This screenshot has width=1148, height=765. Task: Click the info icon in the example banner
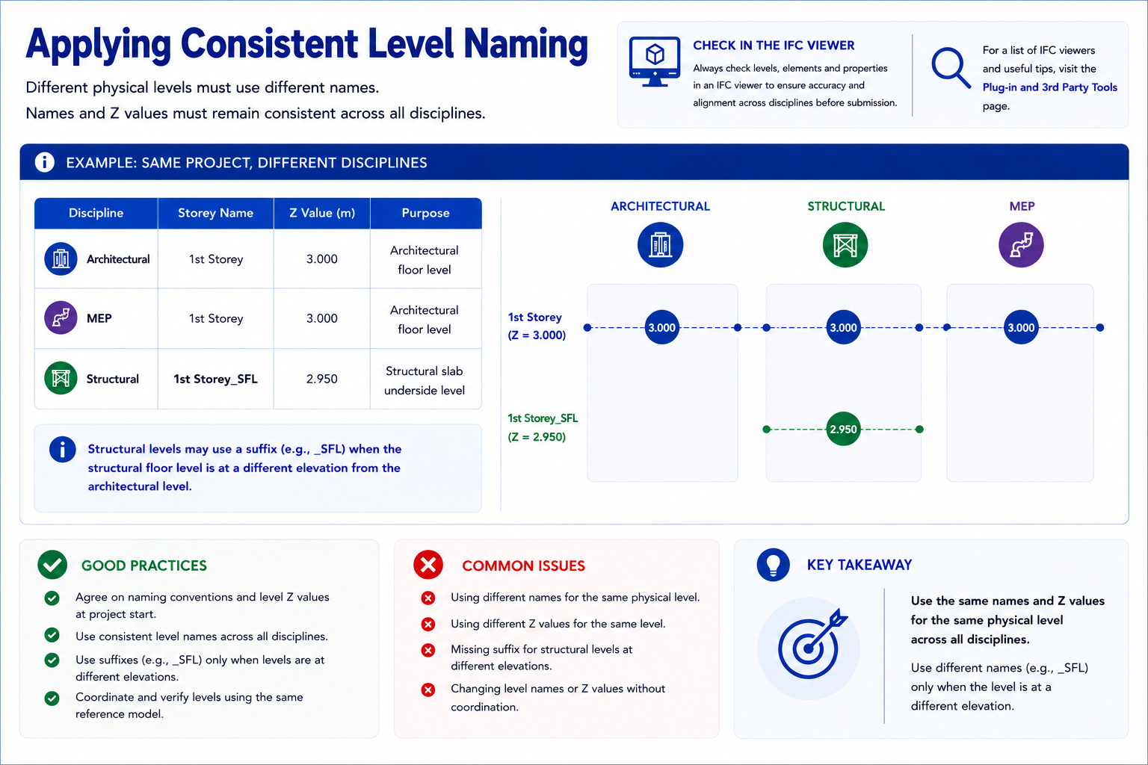45,162
